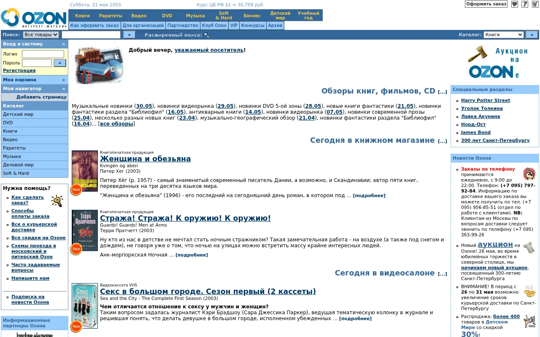
Task: Open the Sex and the City VHS cover
Action: coord(85,306)
